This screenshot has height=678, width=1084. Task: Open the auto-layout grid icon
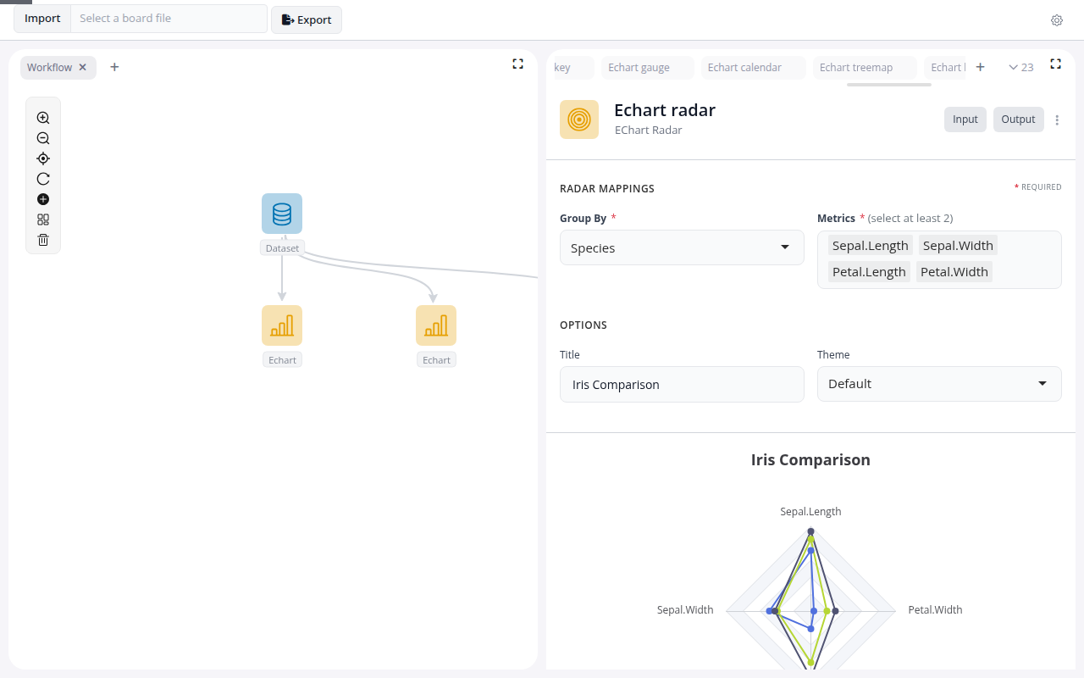point(42,220)
